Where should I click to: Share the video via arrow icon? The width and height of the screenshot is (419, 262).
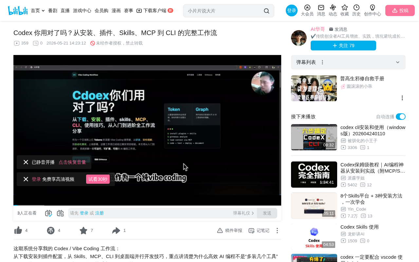[x=116, y=231]
